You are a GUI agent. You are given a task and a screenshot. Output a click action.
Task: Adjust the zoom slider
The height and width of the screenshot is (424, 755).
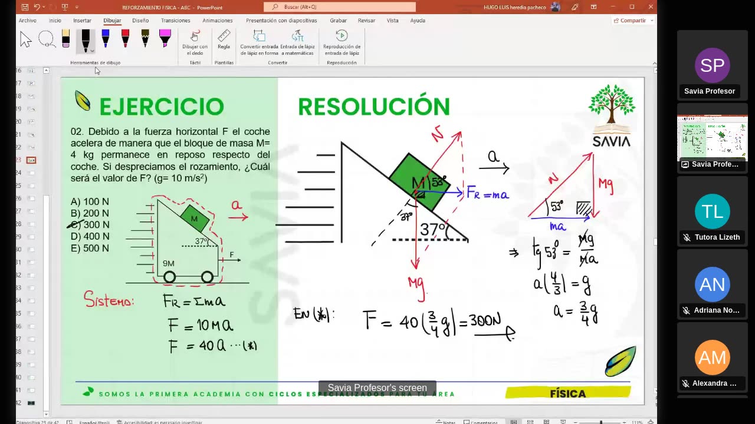(600, 422)
